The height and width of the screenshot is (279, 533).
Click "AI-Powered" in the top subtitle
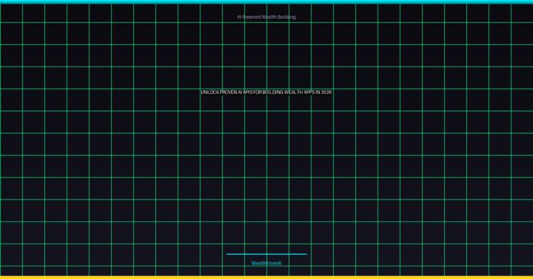(248, 17)
